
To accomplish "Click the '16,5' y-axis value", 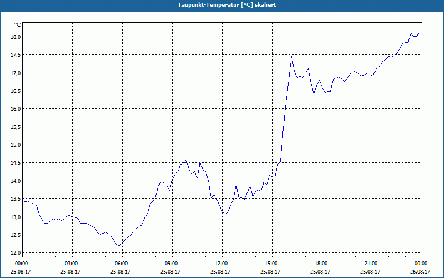I will pyautogui.click(x=16, y=91).
